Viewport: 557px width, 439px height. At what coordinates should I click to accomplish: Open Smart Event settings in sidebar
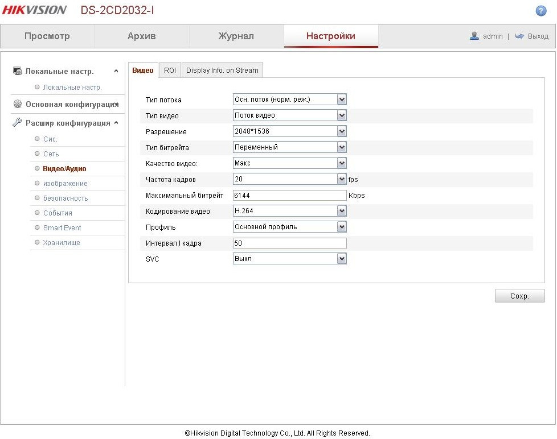click(x=62, y=228)
